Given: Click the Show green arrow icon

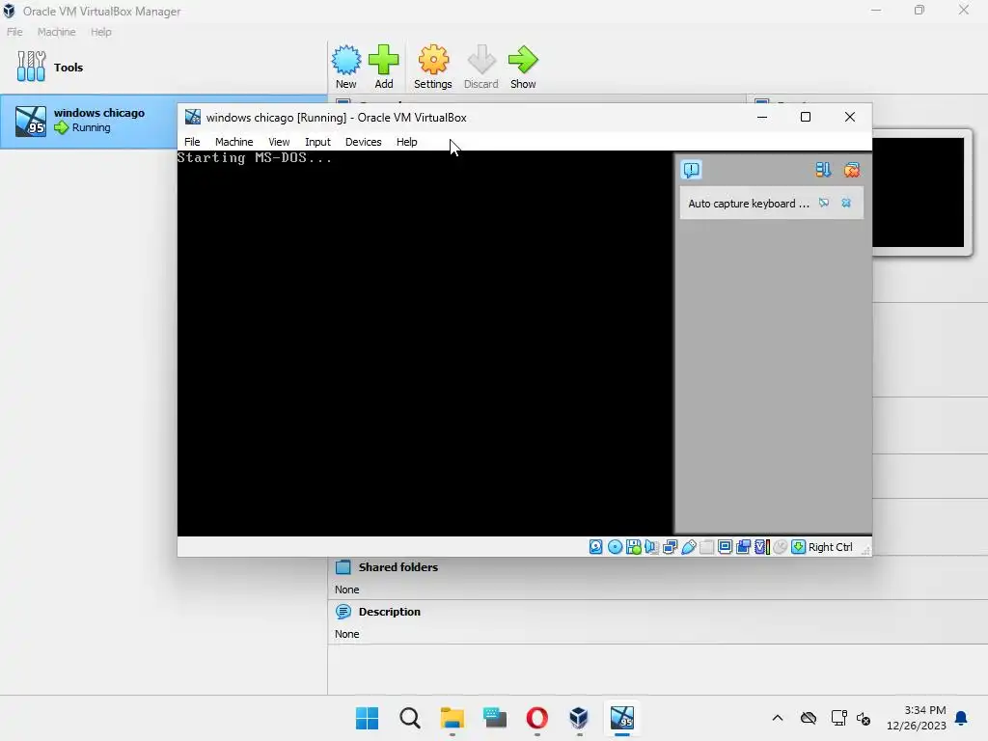Looking at the screenshot, I should [523, 67].
